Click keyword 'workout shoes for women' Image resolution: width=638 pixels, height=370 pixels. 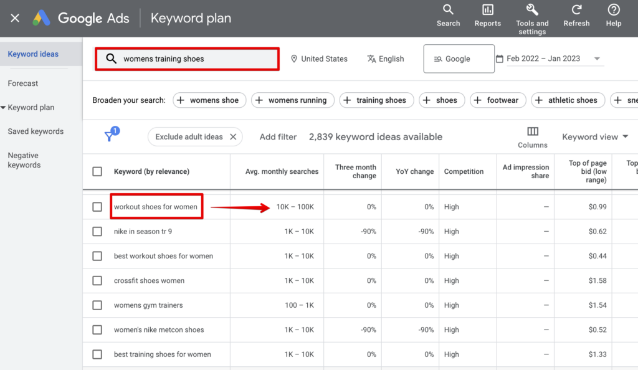[155, 207]
